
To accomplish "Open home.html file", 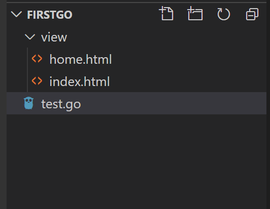I will click(x=81, y=59).
